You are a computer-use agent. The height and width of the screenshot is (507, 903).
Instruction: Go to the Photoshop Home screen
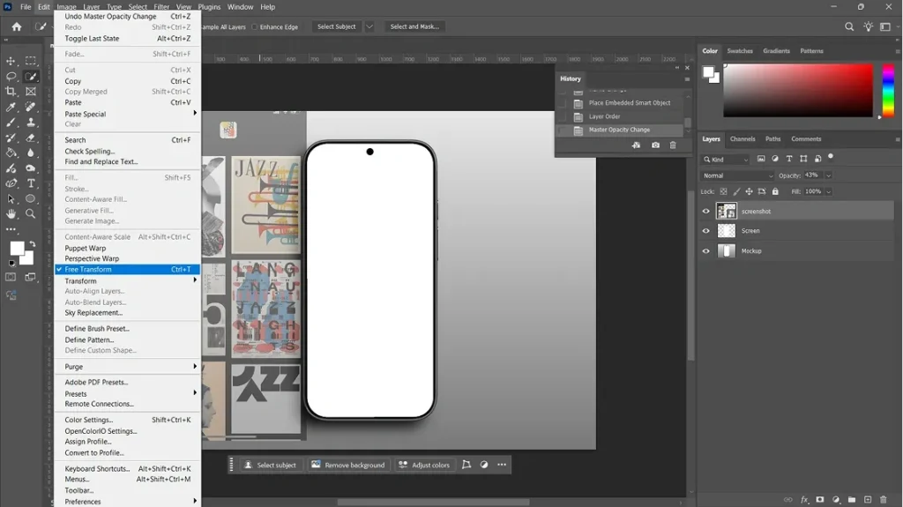(17, 26)
